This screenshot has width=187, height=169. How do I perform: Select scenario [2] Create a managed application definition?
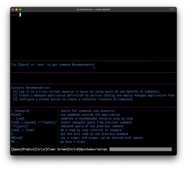(93, 96)
